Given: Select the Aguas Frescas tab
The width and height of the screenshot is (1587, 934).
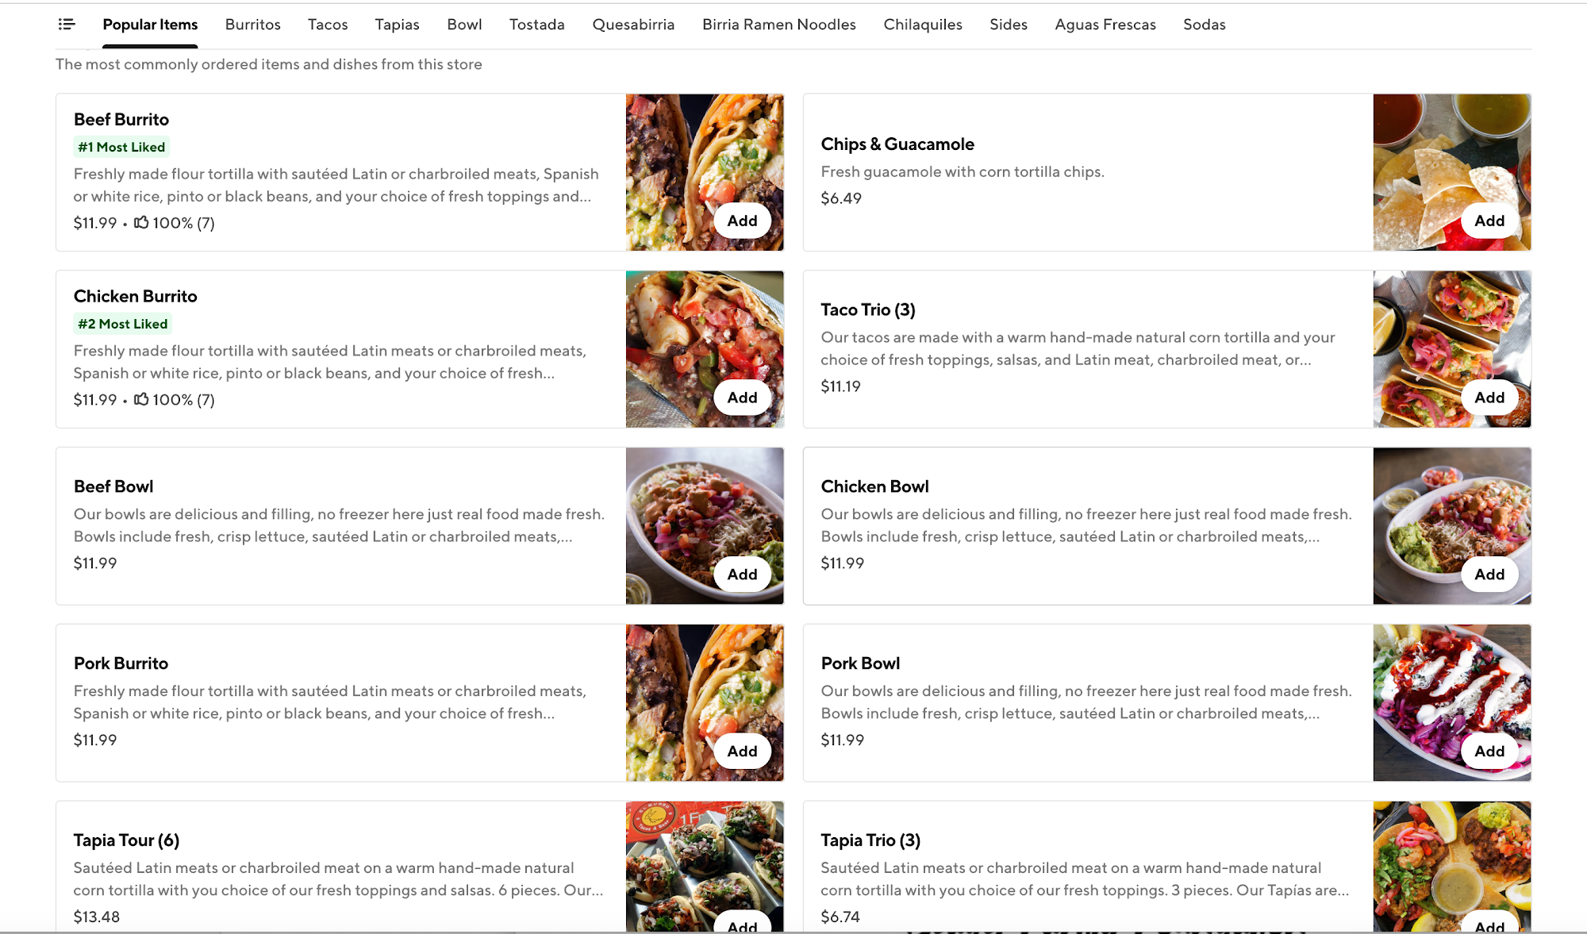Looking at the screenshot, I should click(x=1105, y=25).
